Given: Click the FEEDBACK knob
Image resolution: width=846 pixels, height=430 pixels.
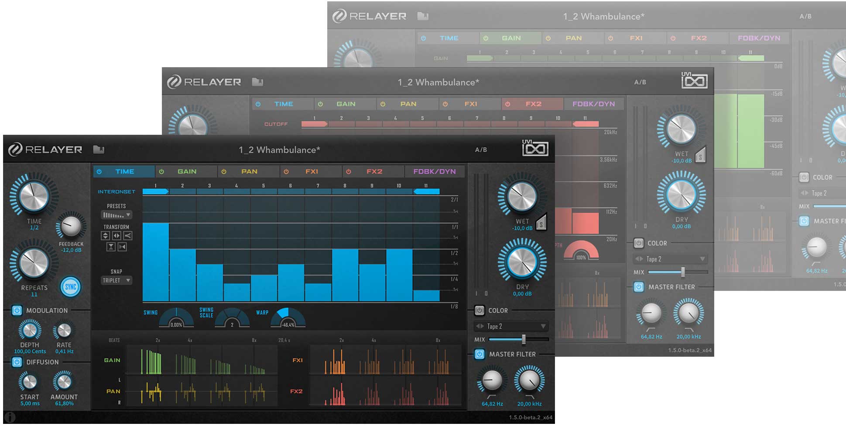Looking at the screenshot, I should click(71, 226).
